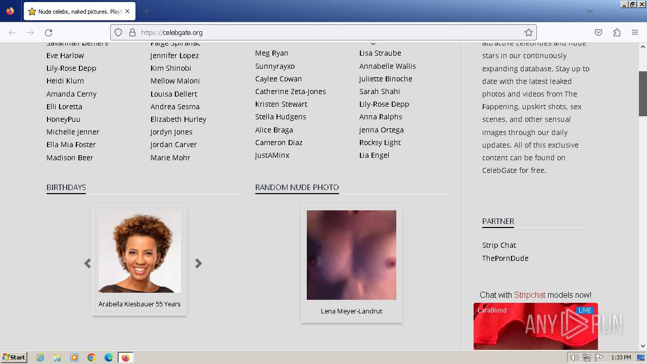Screen dimensions: 647x364
Task: Open Arabella Kiesbauer birthday photo
Action: coord(140,251)
